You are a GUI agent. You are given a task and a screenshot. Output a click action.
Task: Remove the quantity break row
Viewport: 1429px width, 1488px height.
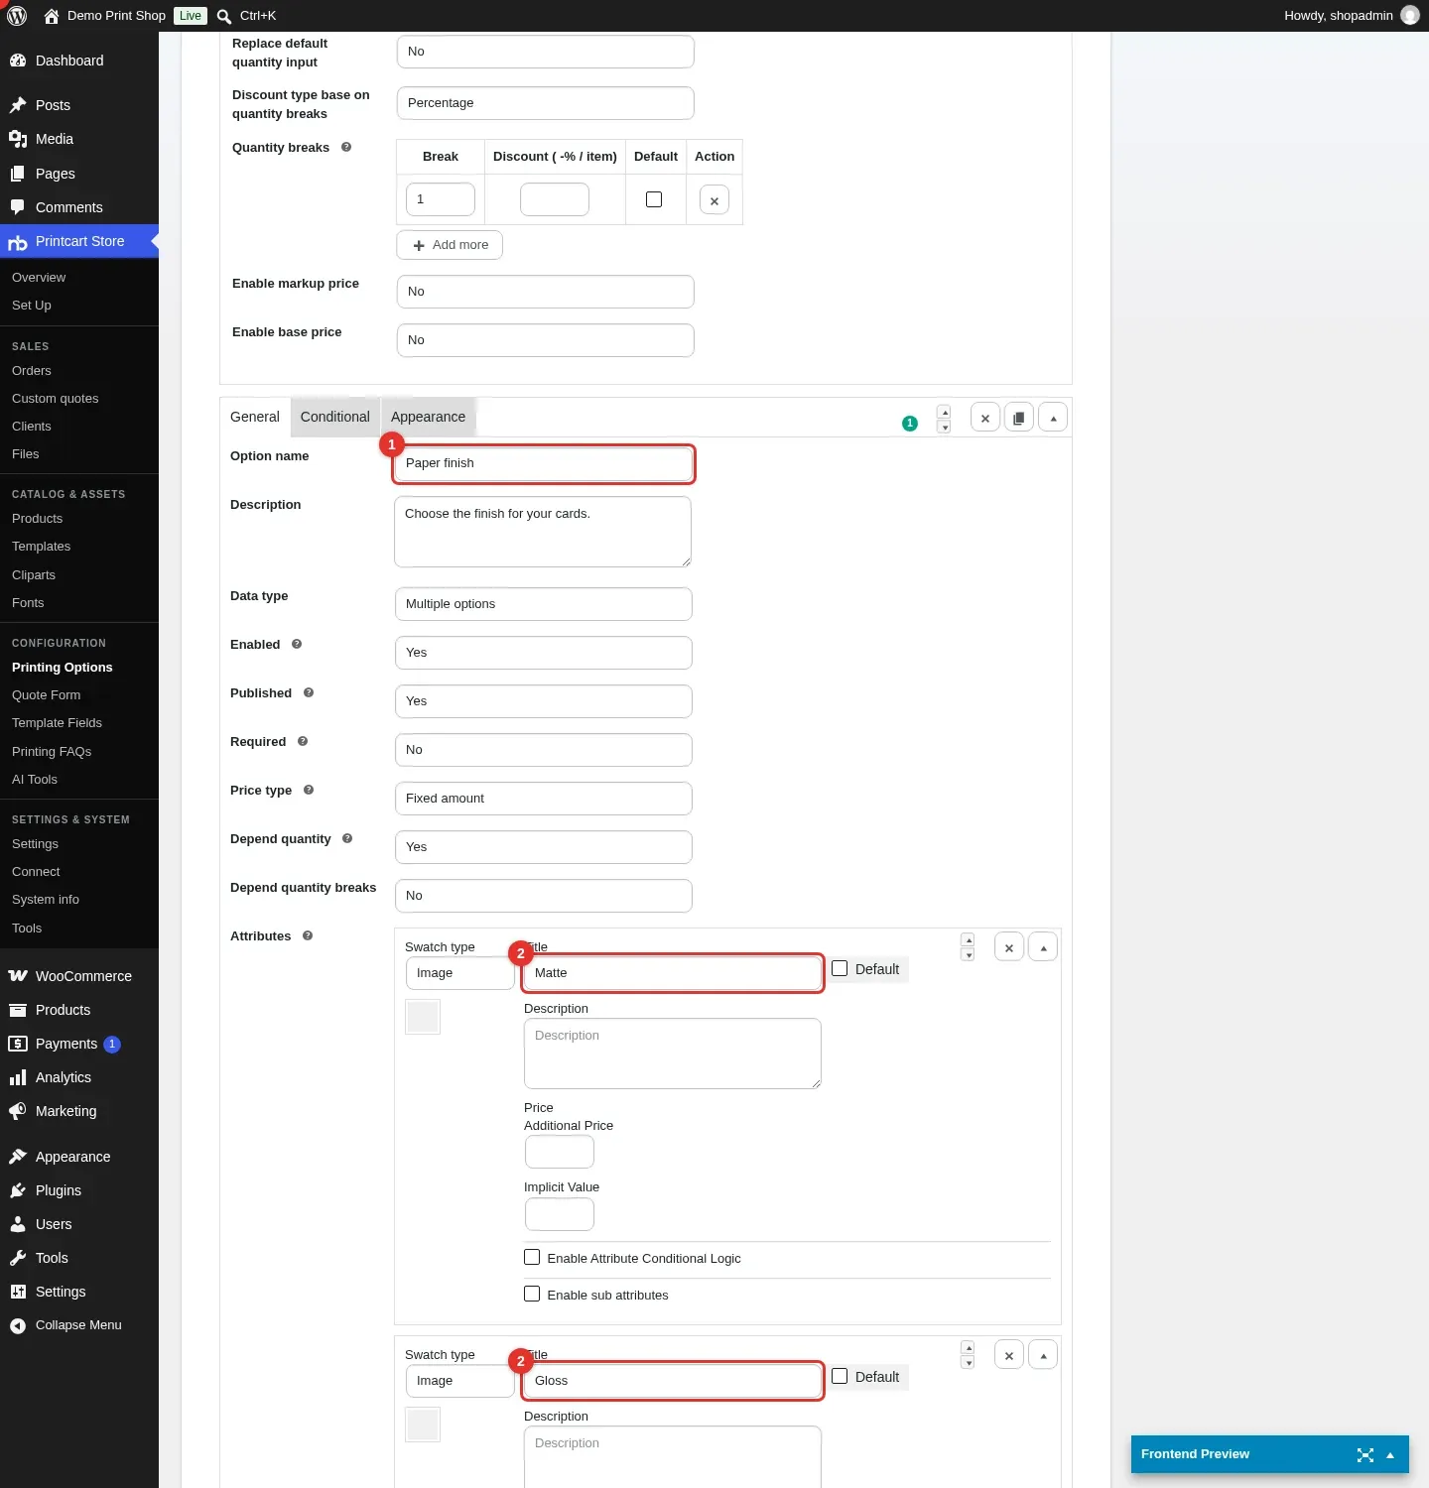point(714,200)
